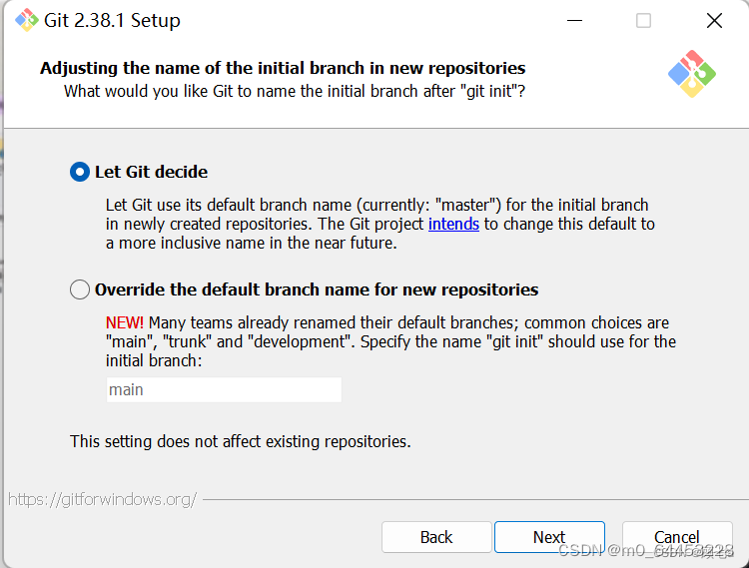749x568 pixels.
Task: Click "Override the default branch name for new repositories" label
Action: coord(317,289)
